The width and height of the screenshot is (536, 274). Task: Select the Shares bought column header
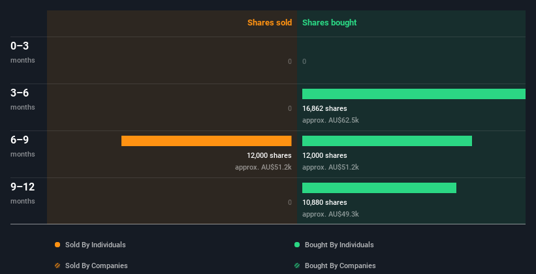[x=330, y=23]
